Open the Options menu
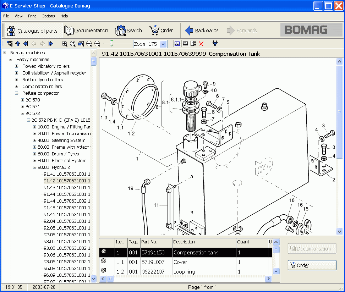 48,16
